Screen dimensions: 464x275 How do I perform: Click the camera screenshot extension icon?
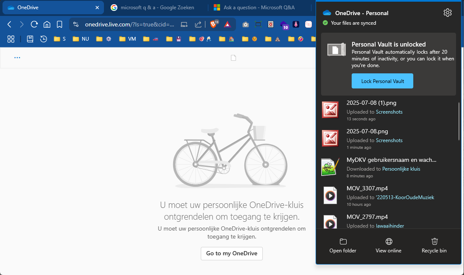[x=246, y=24]
